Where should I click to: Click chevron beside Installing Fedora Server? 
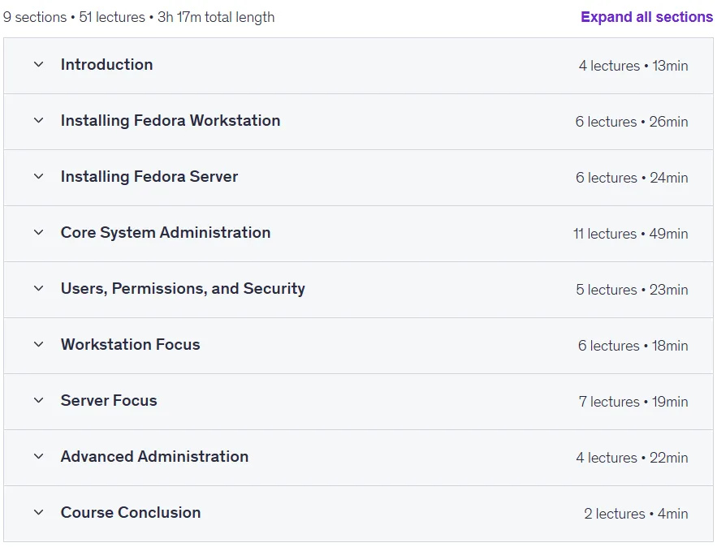[x=39, y=176]
